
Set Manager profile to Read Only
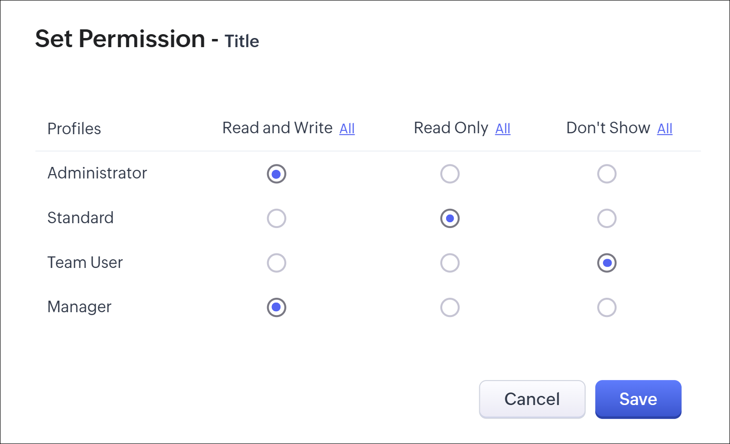[449, 307]
